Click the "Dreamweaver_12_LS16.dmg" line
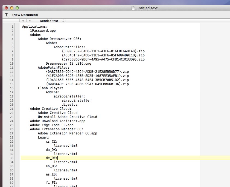The width and height of the screenshot is (230, 187). coord(68,64)
